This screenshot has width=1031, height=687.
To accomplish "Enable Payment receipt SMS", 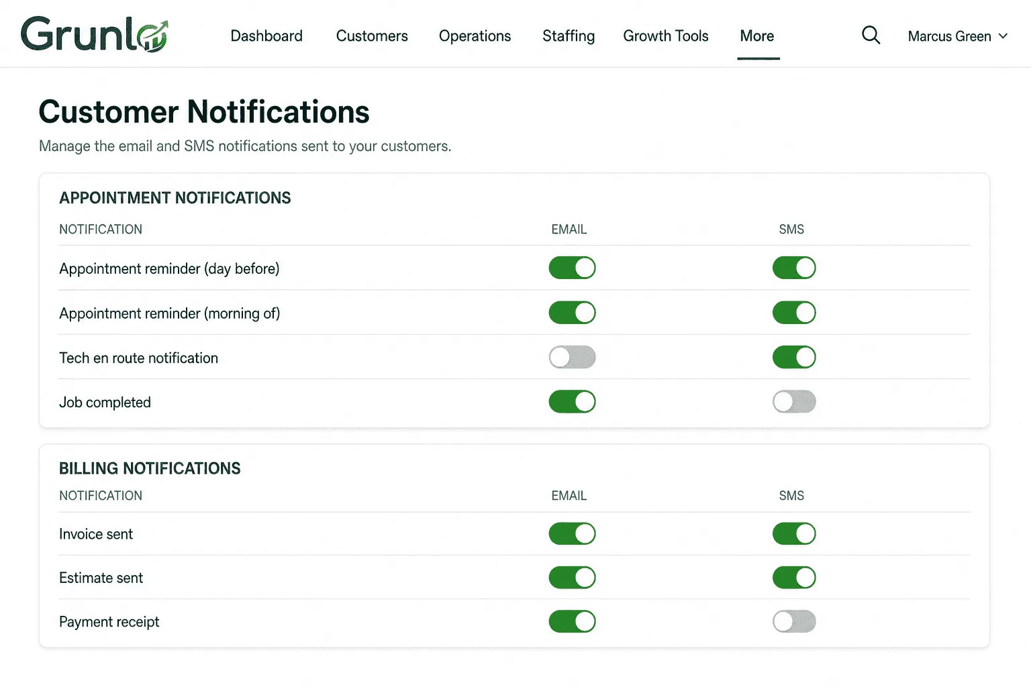I will tap(794, 621).
